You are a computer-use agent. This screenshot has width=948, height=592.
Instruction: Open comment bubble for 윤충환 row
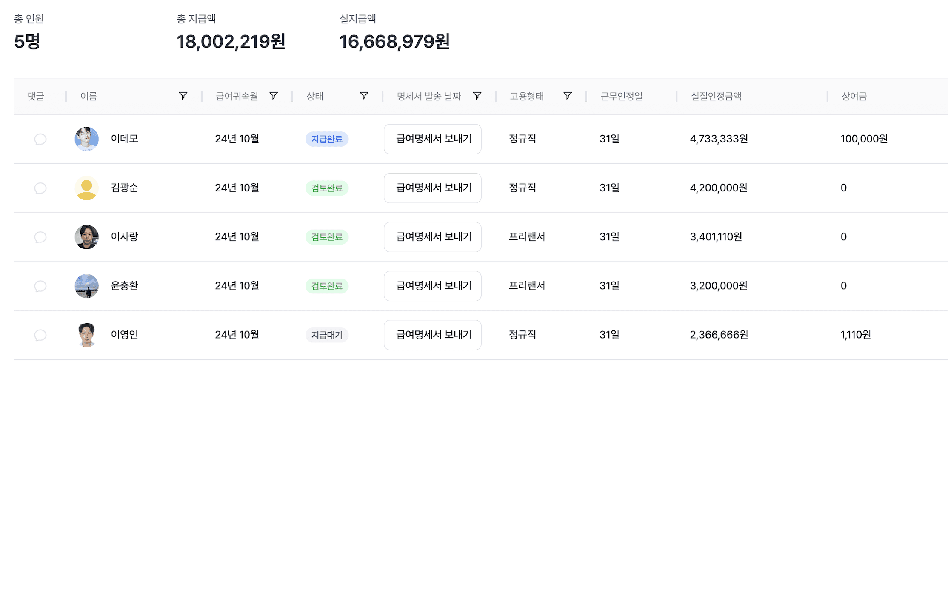pyautogui.click(x=40, y=286)
